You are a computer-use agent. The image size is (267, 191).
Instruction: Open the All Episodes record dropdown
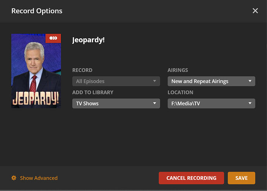pyautogui.click(x=116, y=81)
